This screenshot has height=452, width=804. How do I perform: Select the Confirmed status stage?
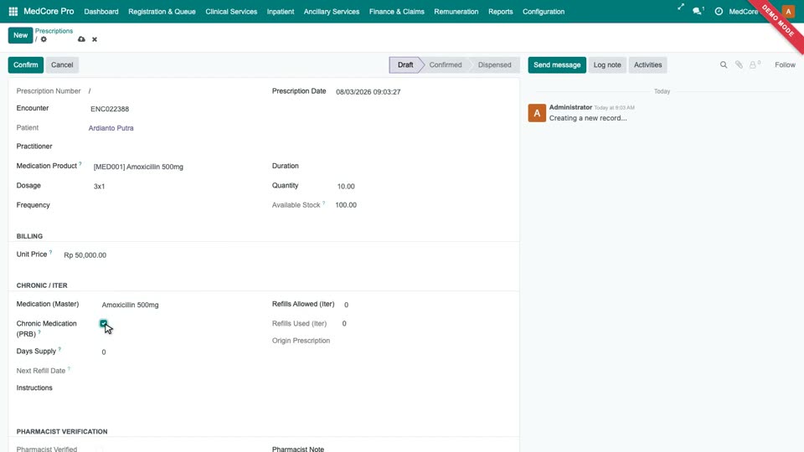[x=445, y=65]
